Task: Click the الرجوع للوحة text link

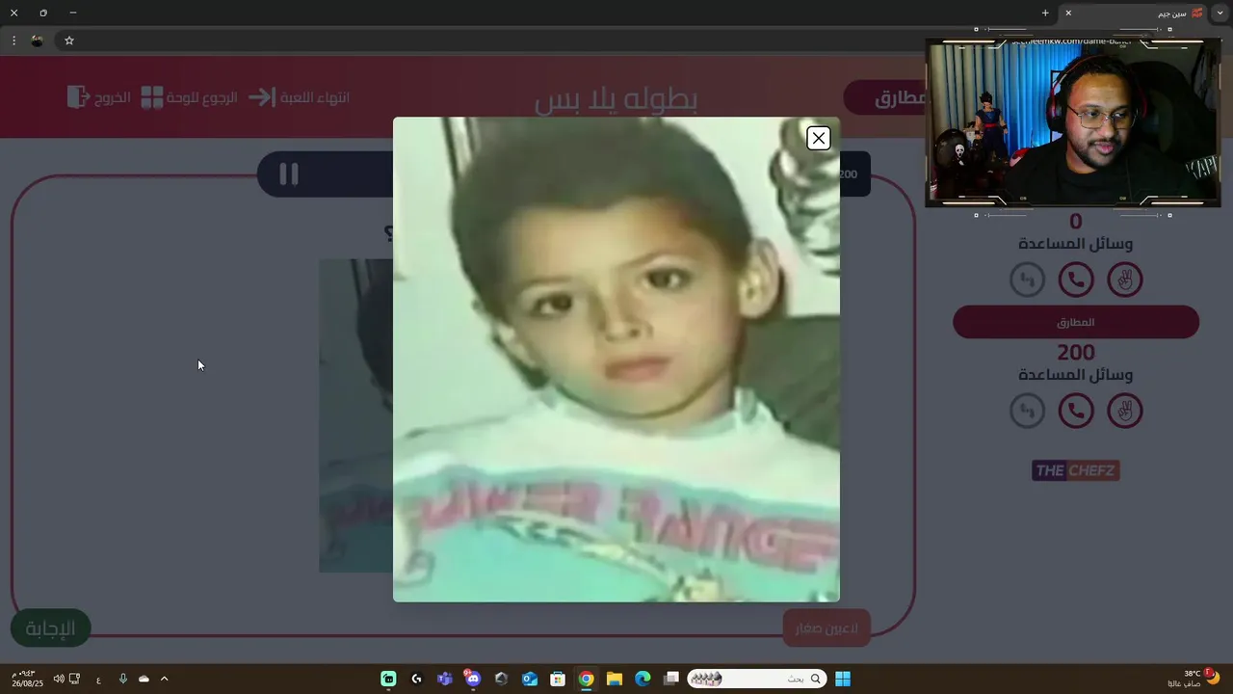Action: point(202,97)
